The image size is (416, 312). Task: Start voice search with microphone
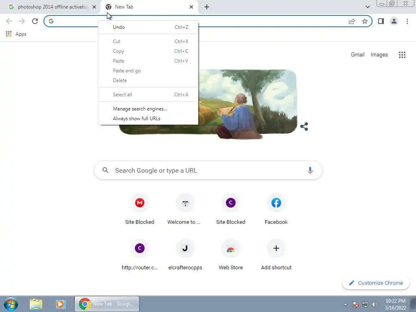(310, 170)
